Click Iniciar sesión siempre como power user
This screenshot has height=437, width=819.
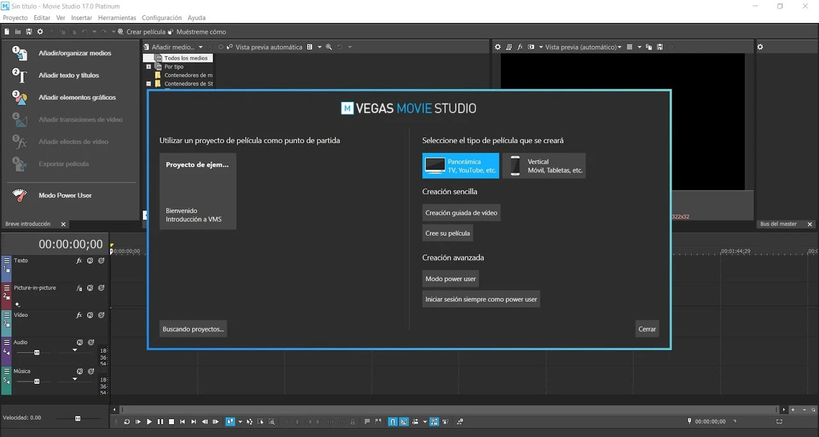481,299
